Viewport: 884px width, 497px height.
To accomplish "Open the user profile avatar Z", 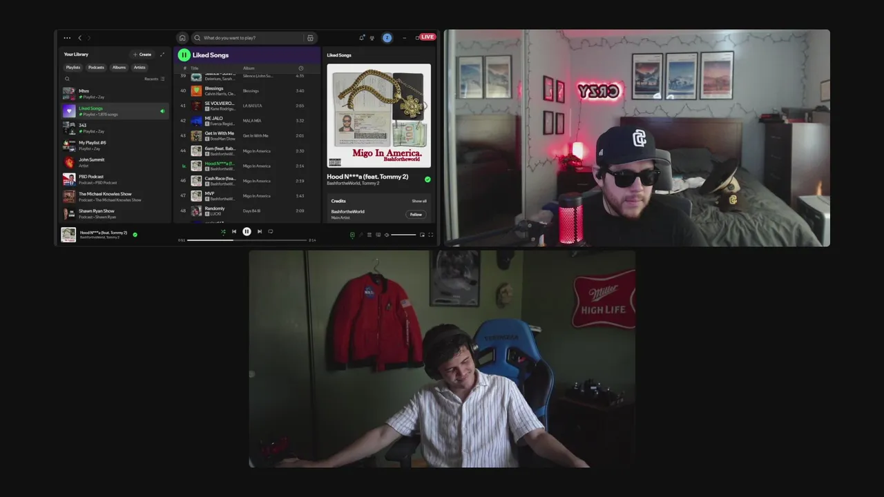I will coord(387,38).
